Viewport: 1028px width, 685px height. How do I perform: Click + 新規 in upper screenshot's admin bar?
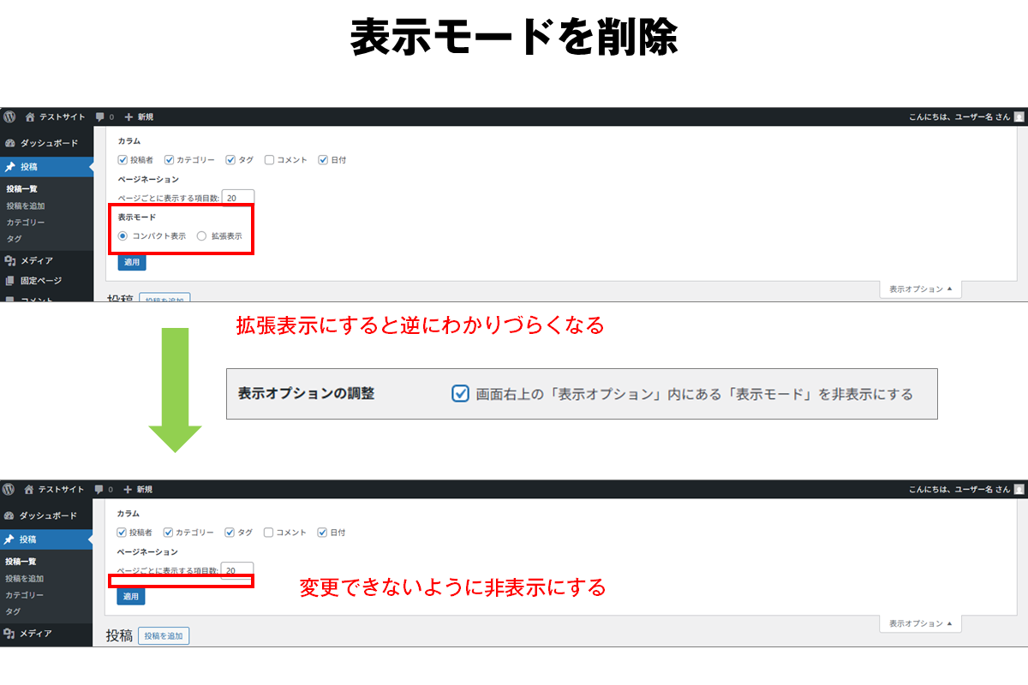(x=139, y=116)
